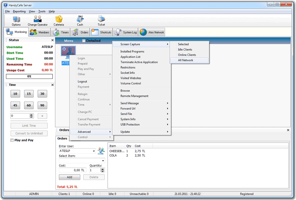Click the user lookup icon beside Enter User
Image resolution: width=296 pixels, height=200 pixels.
tap(101, 151)
